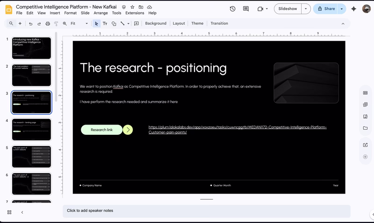This screenshot has height=223, width=374.
Task: Open the Extensions menu
Action: click(x=135, y=13)
